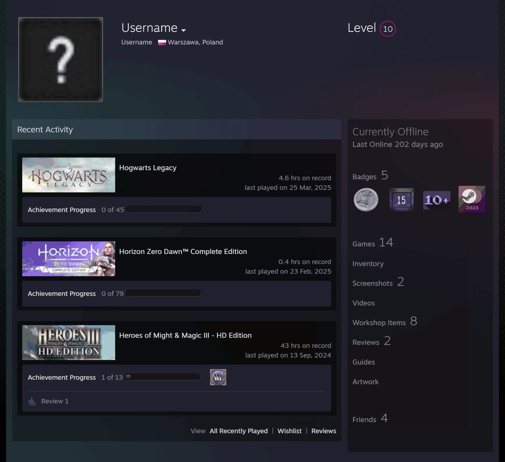Click the level 10 circle badge
505x462 pixels.
pyautogui.click(x=388, y=29)
